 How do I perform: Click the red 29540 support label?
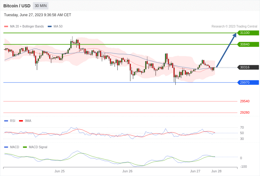pos(245,101)
